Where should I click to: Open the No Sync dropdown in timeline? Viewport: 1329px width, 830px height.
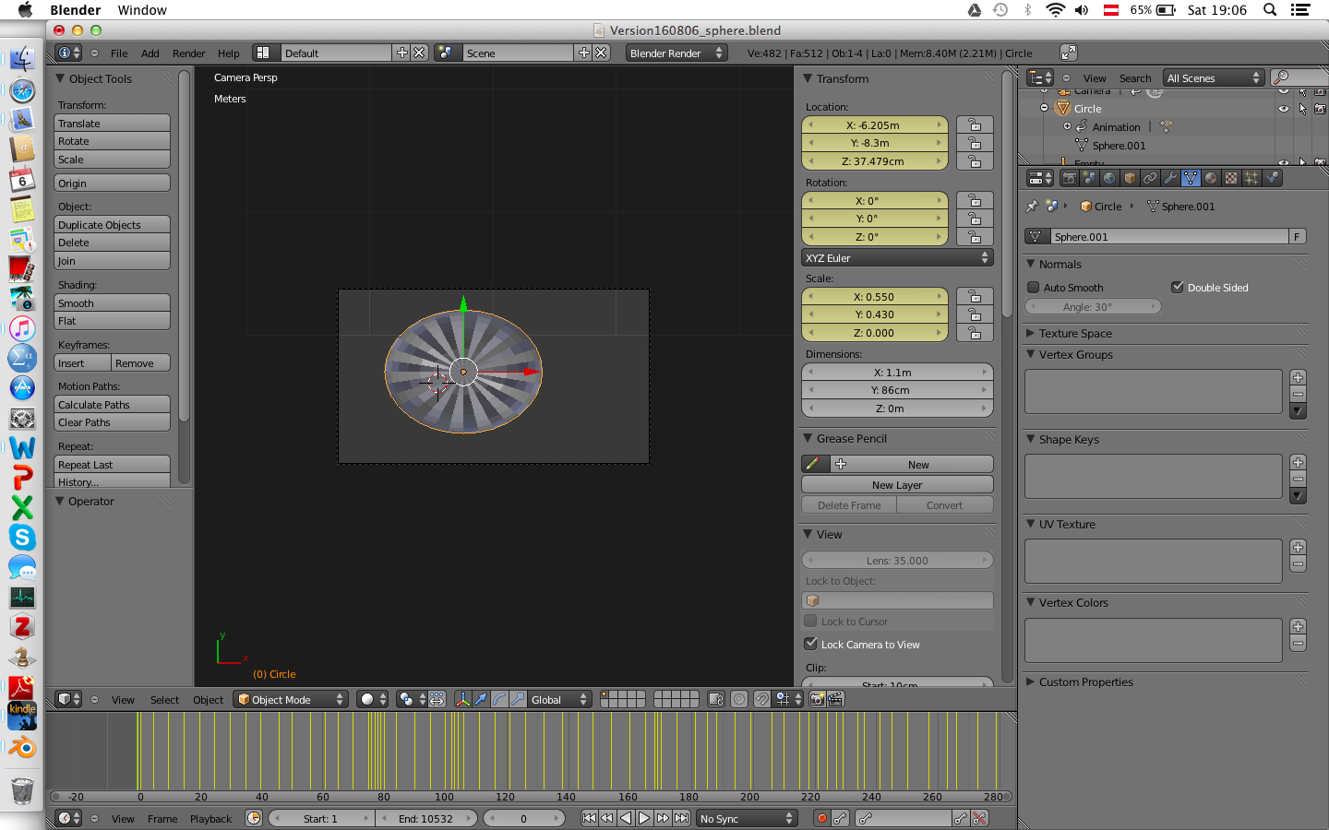pyautogui.click(x=747, y=818)
